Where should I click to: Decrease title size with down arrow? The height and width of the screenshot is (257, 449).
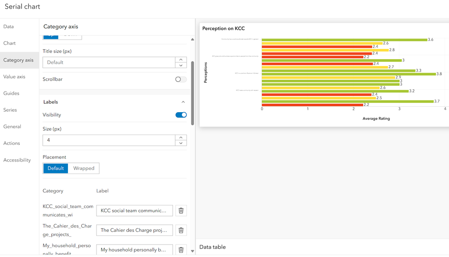tap(181, 65)
